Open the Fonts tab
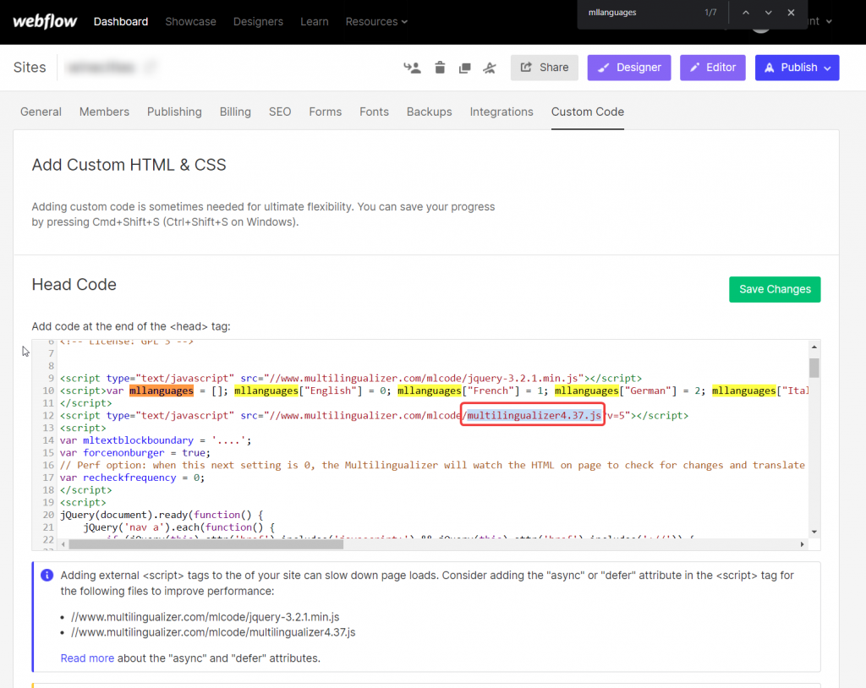 point(374,112)
